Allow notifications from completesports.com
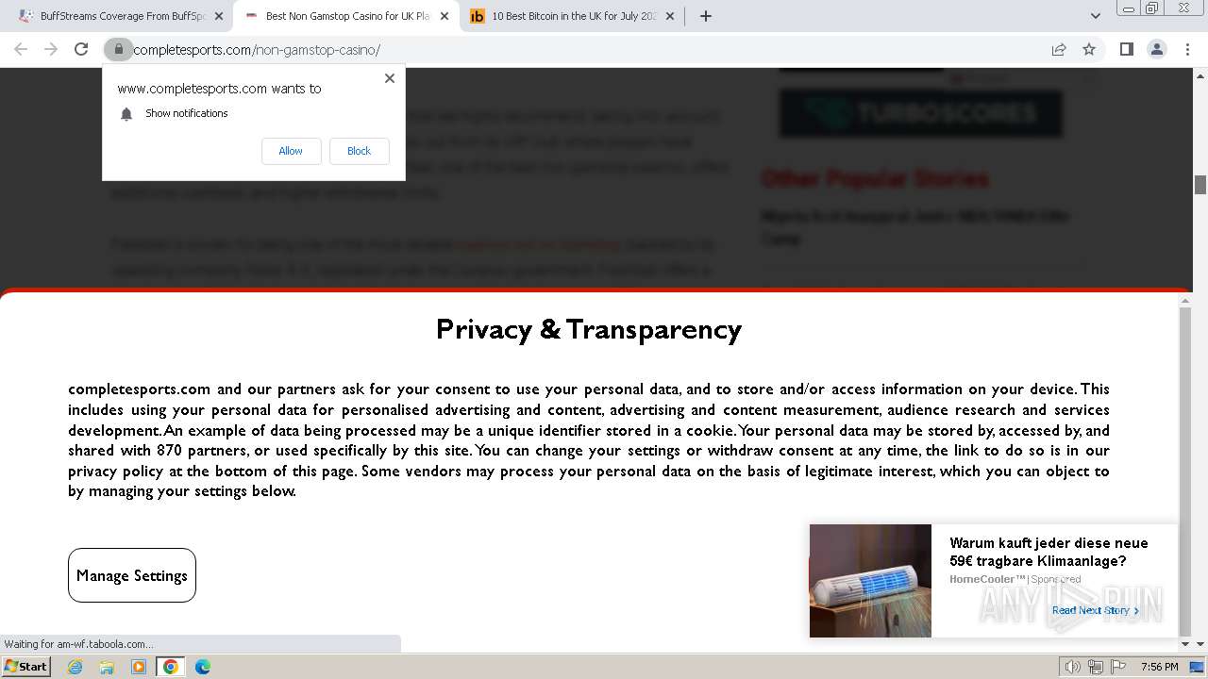The width and height of the screenshot is (1208, 679). click(x=291, y=151)
